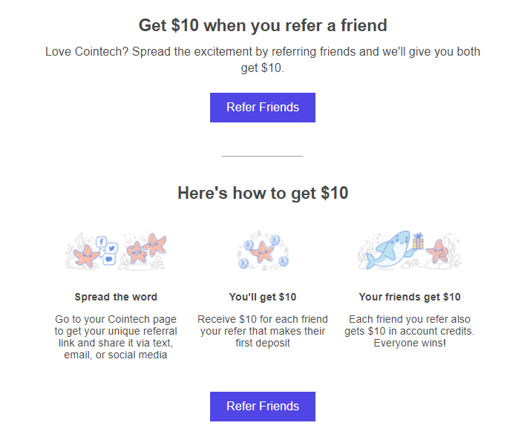530x437 pixels.
Task: Click the gift box held by shark
Action: click(x=418, y=241)
